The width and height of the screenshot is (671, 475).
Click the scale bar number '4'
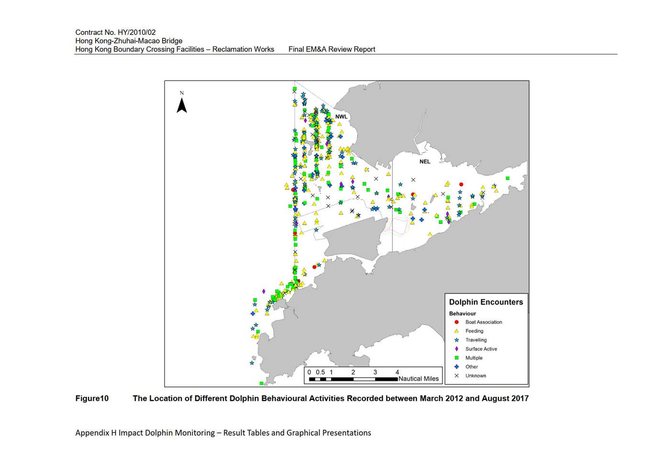(397, 372)
